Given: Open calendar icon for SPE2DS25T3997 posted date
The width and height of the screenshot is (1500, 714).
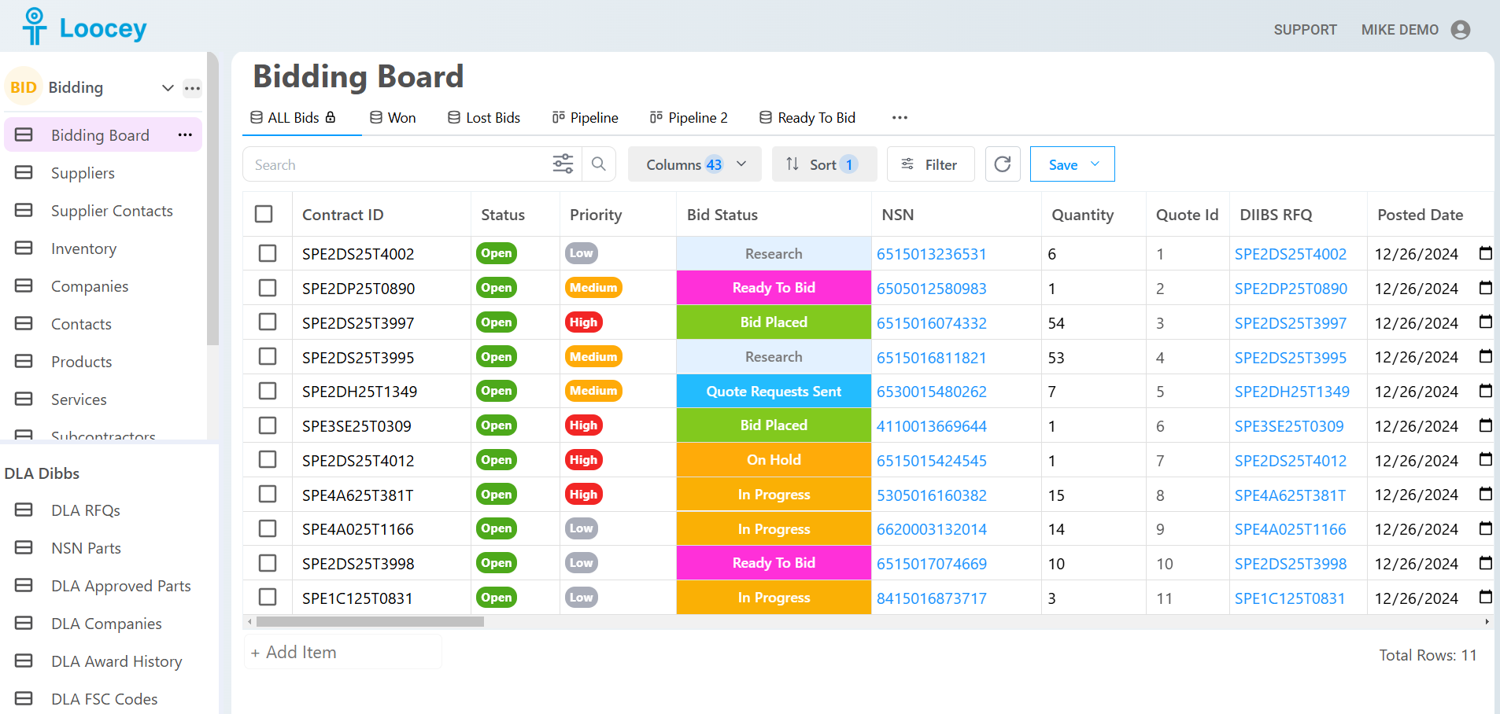Looking at the screenshot, I should tap(1486, 322).
